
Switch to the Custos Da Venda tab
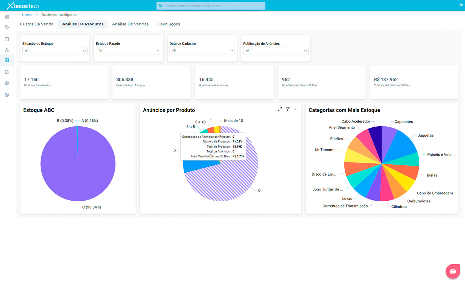(37, 24)
